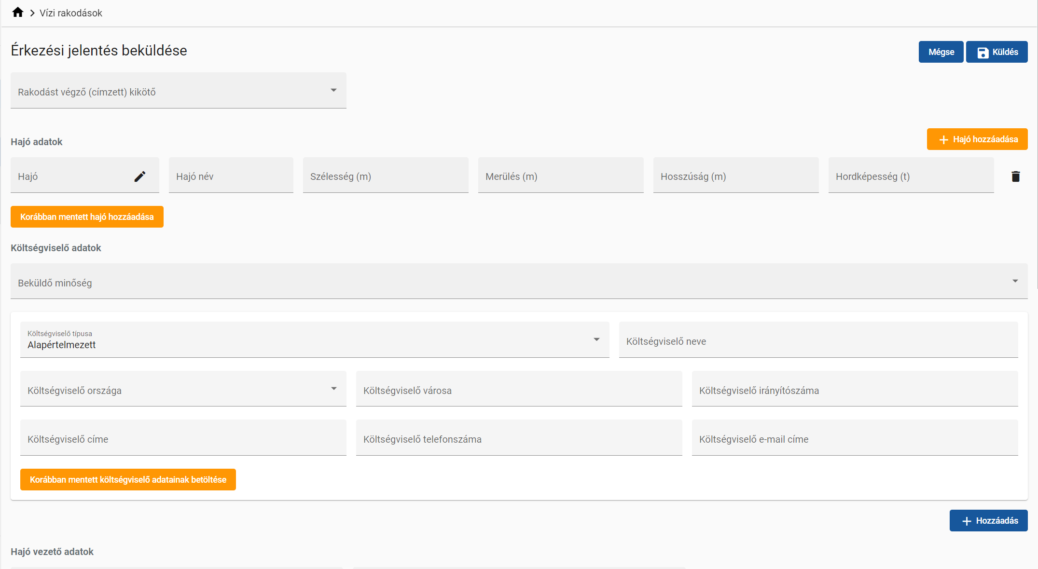Focus the Szélesség (m) input
Viewport: 1038px width, 569px height.
tap(385, 176)
